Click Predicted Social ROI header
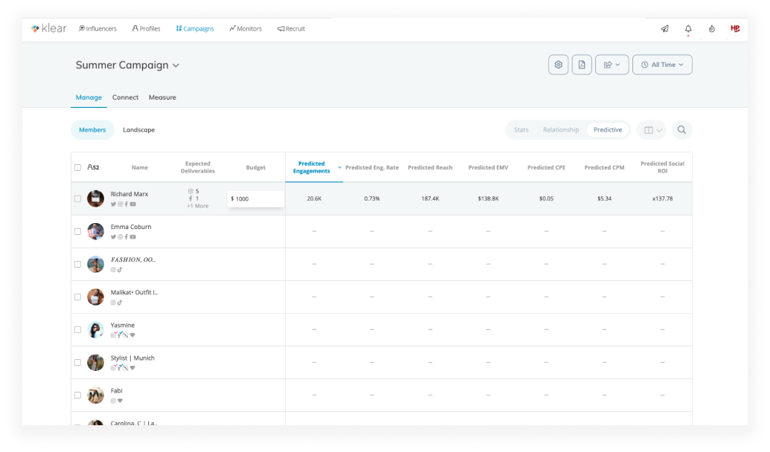 point(662,167)
